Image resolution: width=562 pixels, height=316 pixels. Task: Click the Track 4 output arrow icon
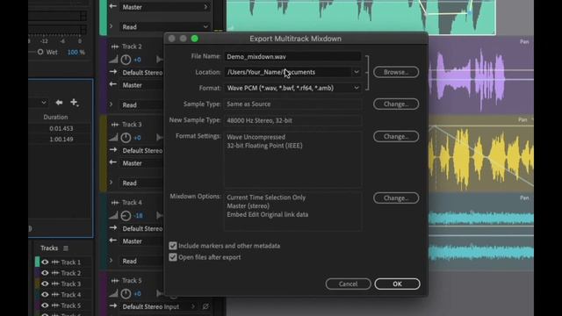point(113,241)
